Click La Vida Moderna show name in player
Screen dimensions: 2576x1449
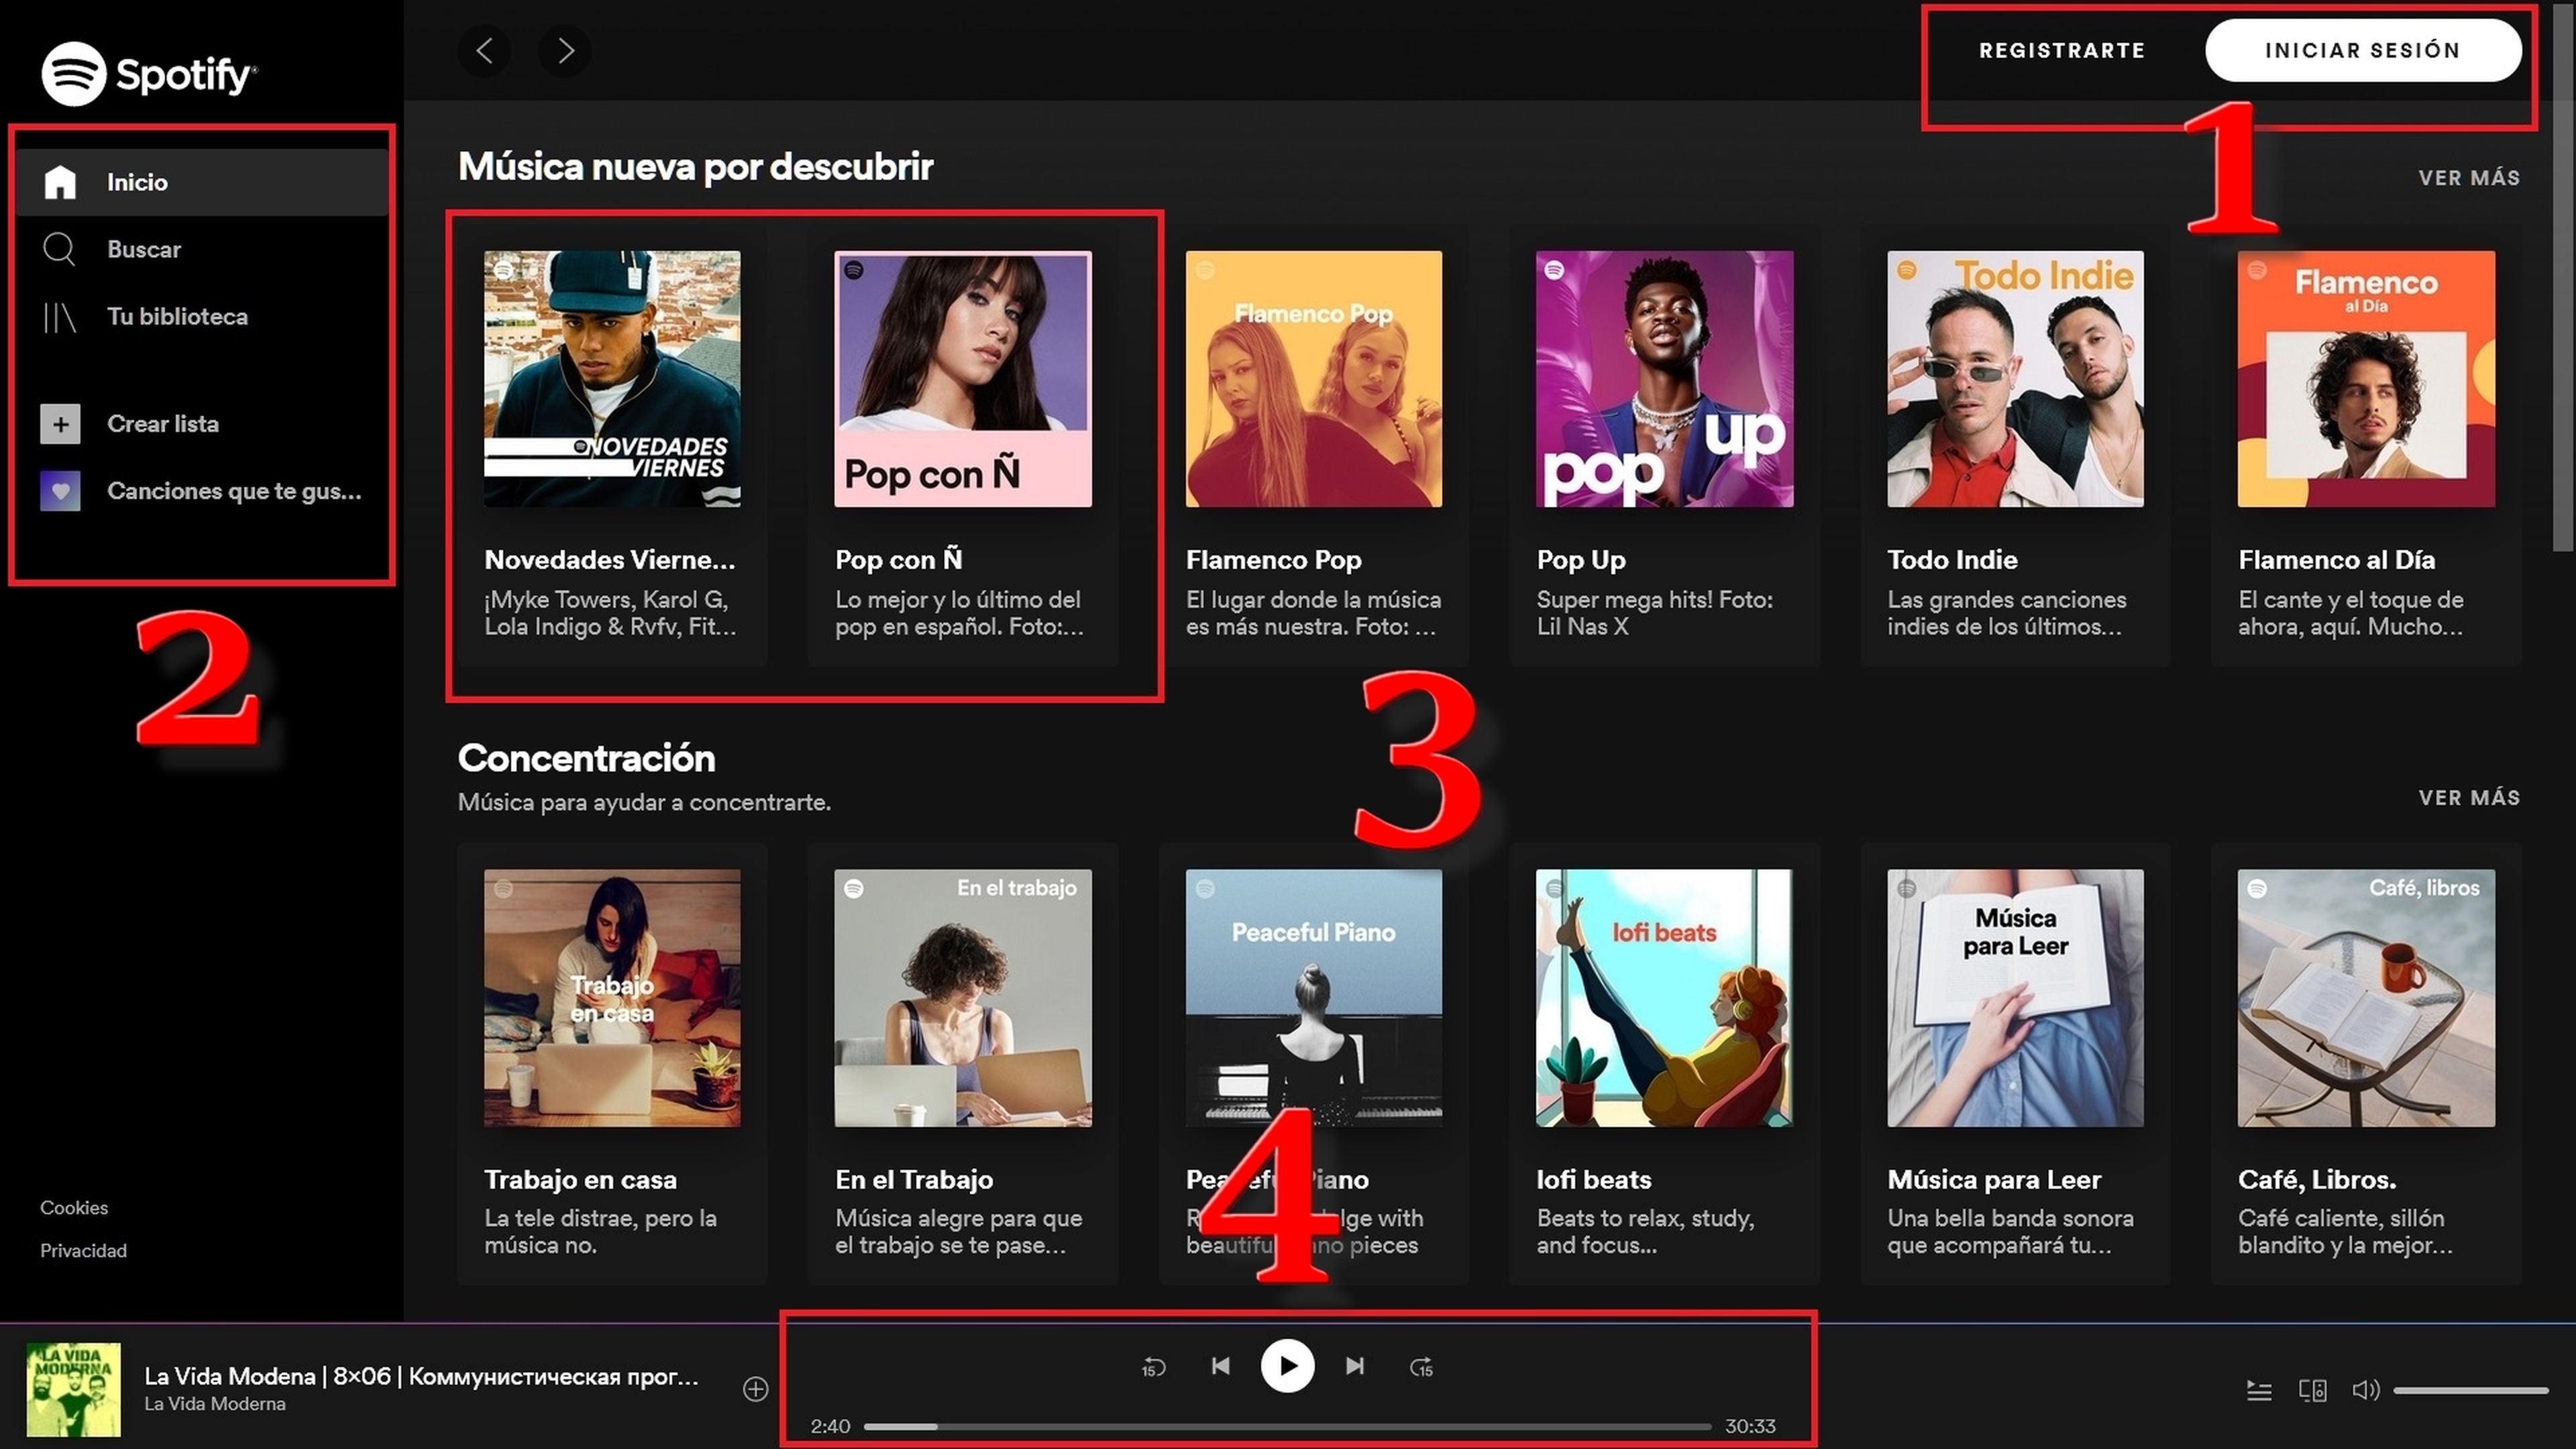[x=215, y=1404]
